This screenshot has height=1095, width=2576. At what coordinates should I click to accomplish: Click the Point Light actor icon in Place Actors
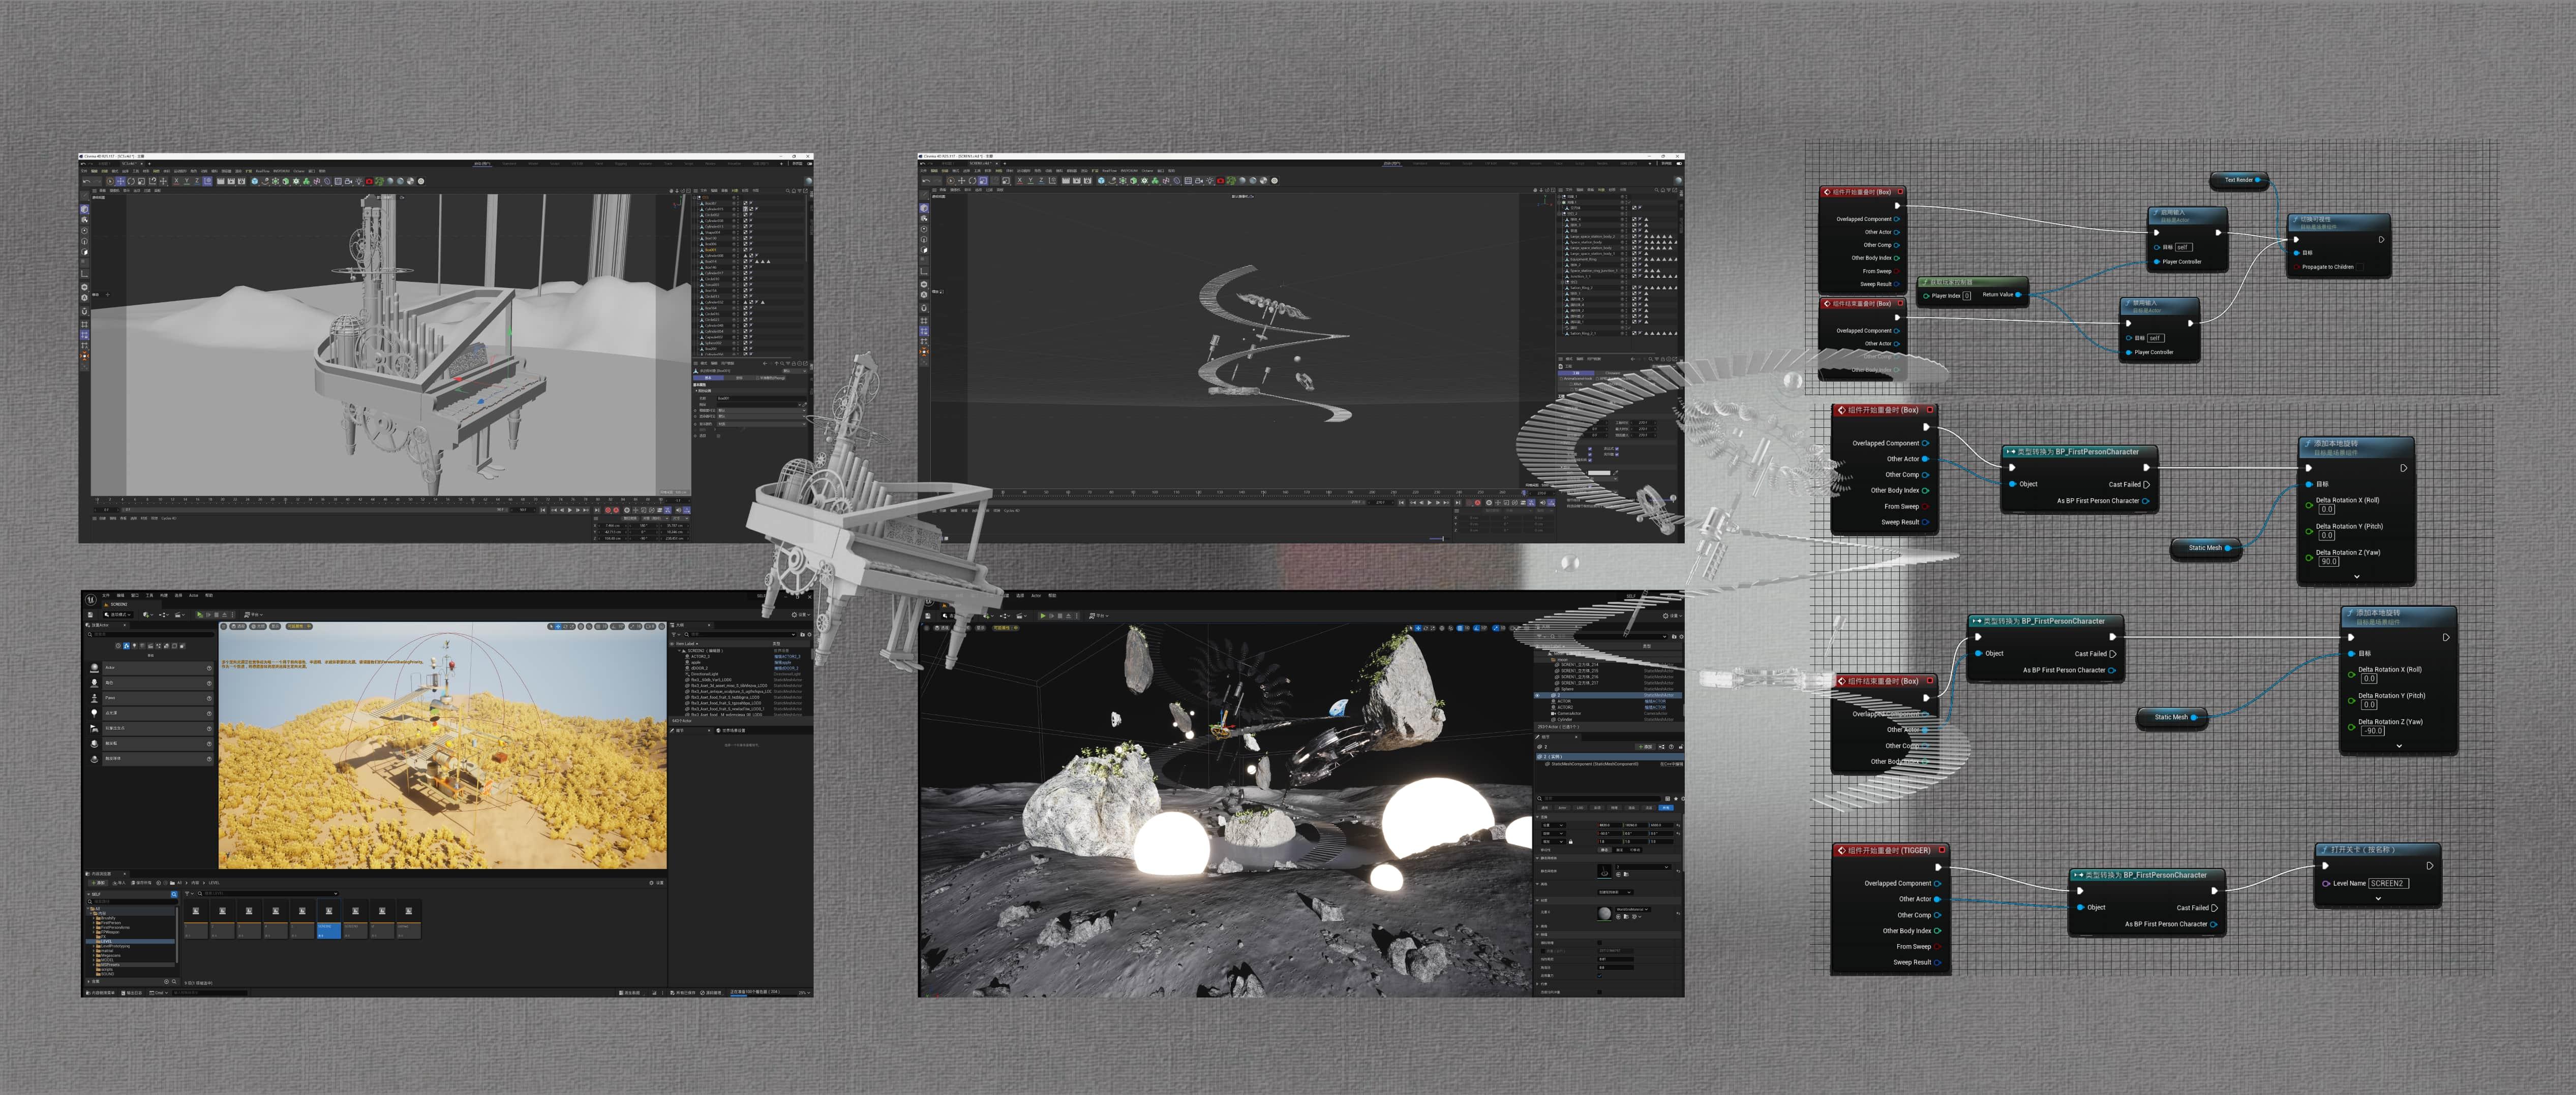[94, 714]
